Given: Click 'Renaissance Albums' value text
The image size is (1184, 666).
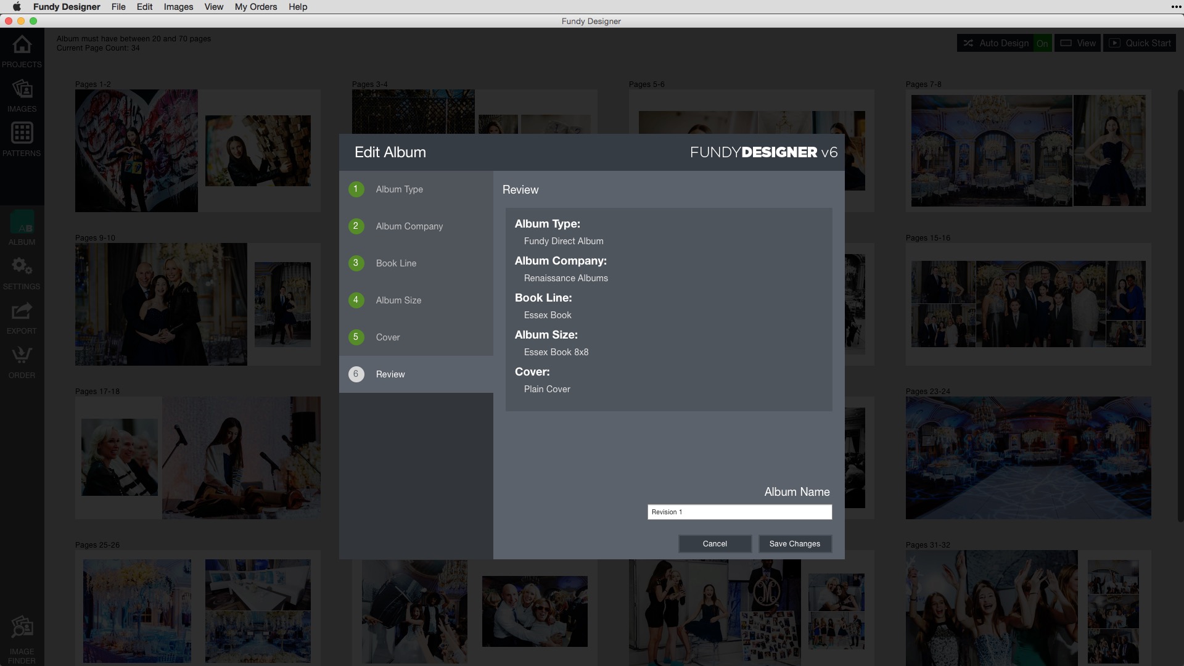Looking at the screenshot, I should coord(566,278).
